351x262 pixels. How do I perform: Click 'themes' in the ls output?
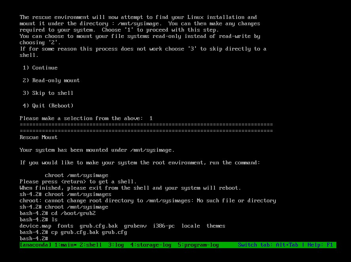point(216,226)
